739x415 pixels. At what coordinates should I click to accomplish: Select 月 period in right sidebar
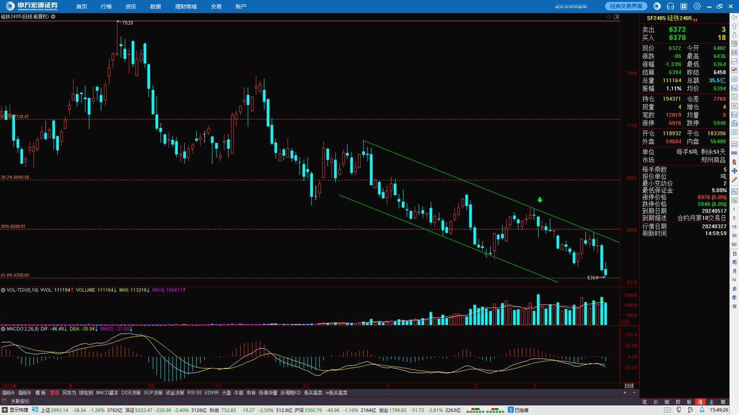coord(734,271)
